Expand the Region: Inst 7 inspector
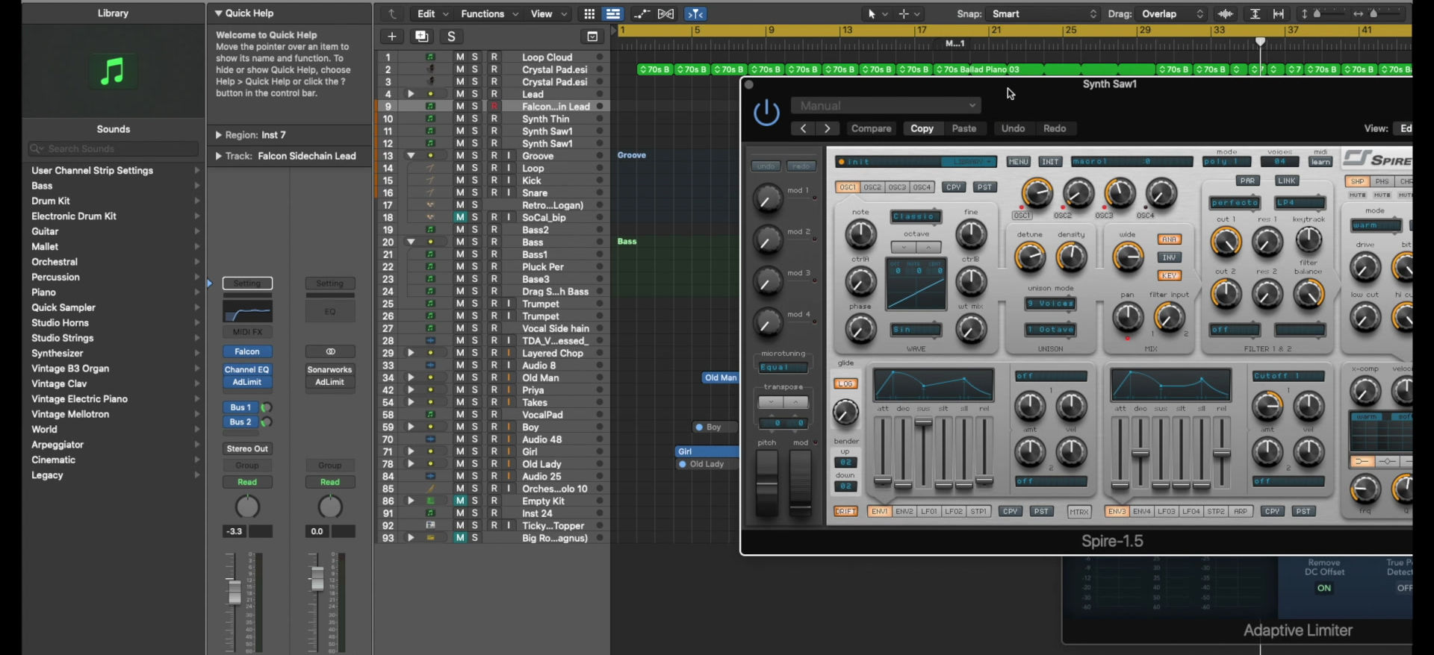 click(219, 135)
